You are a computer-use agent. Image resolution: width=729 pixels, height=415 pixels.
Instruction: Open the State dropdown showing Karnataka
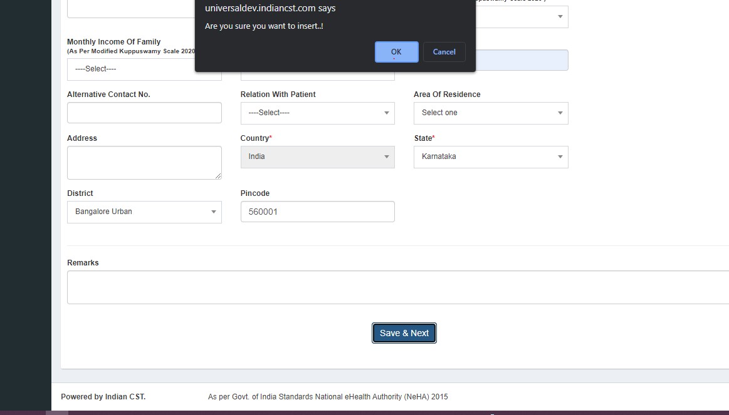coord(490,157)
